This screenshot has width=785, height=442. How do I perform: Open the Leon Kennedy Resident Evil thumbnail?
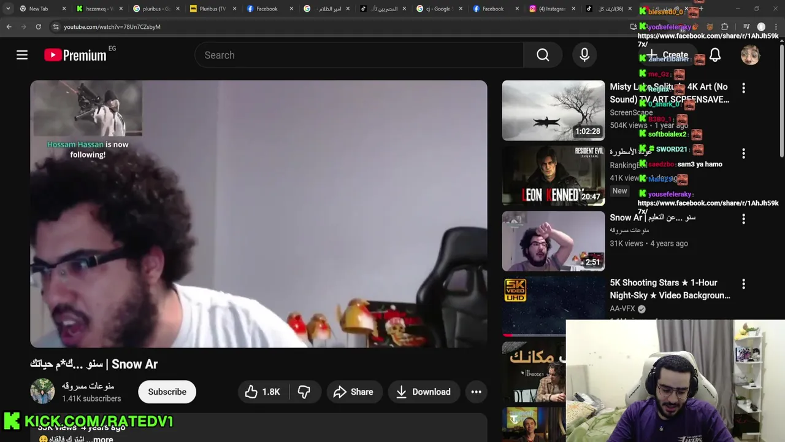(553, 176)
